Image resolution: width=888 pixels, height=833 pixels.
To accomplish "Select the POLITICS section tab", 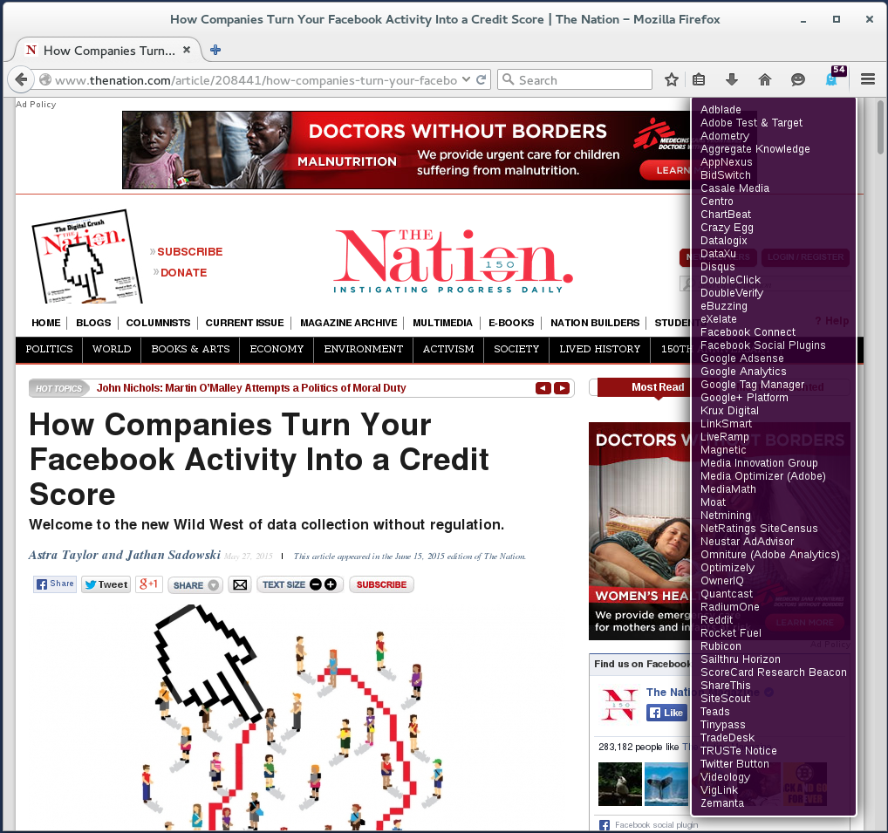I will [49, 349].
